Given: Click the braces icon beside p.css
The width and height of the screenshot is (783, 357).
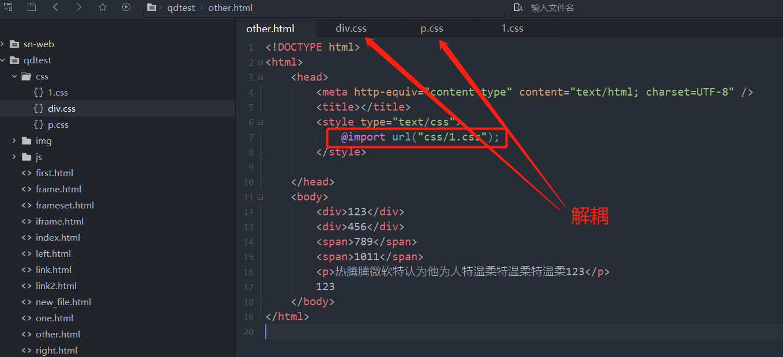Looking at the screenshot, I should click(39, 125).
